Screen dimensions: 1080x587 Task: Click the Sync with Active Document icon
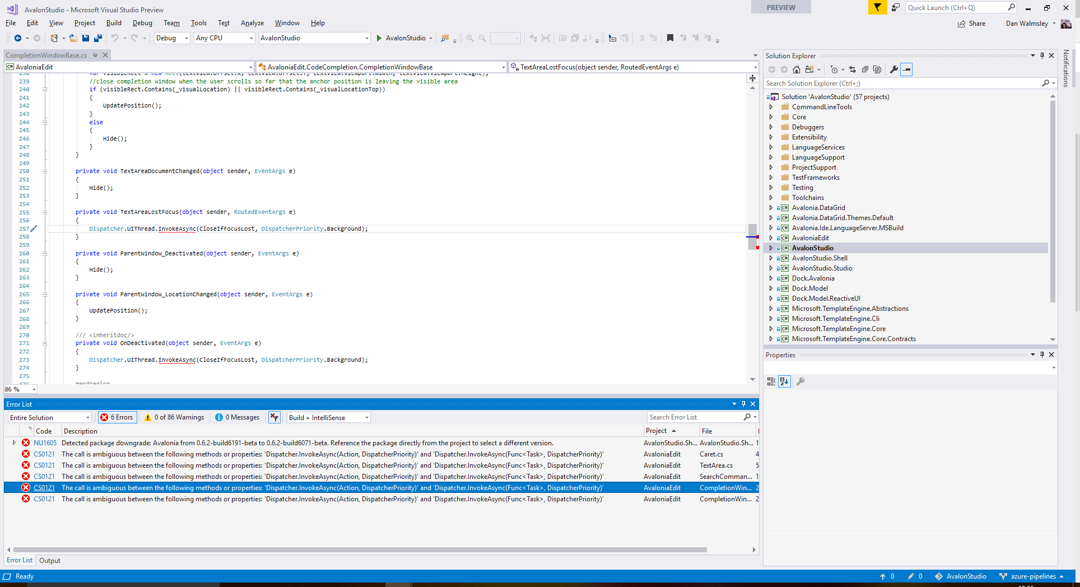coord(852,69)
